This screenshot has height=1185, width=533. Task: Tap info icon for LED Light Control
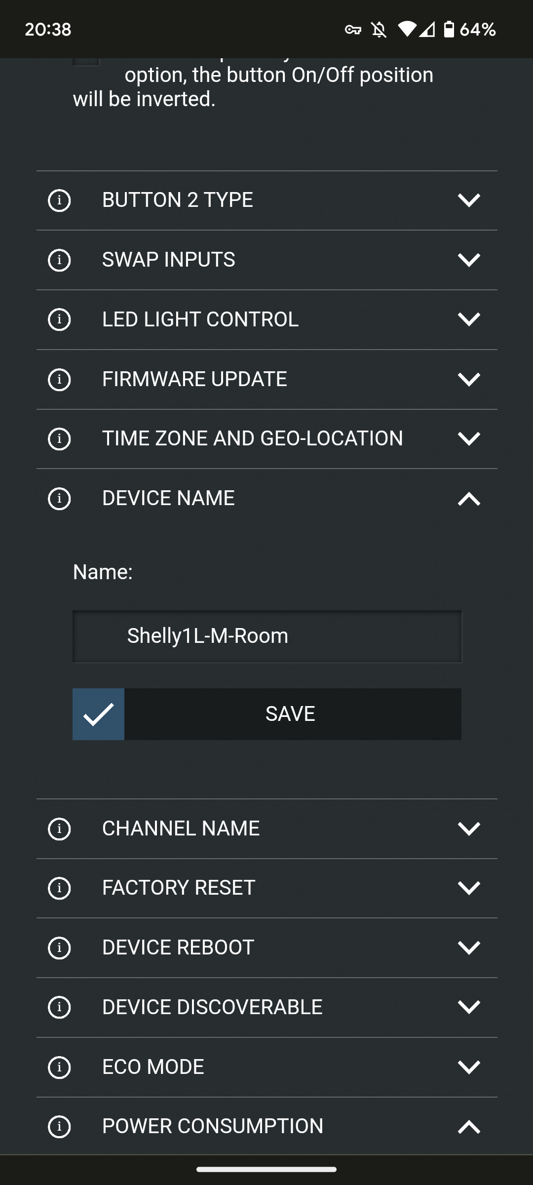pyautogui.click(x=59, y=319)
